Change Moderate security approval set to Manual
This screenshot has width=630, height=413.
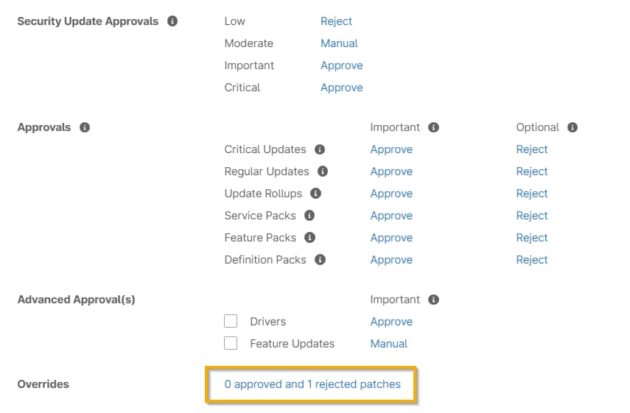pos(339,43)
